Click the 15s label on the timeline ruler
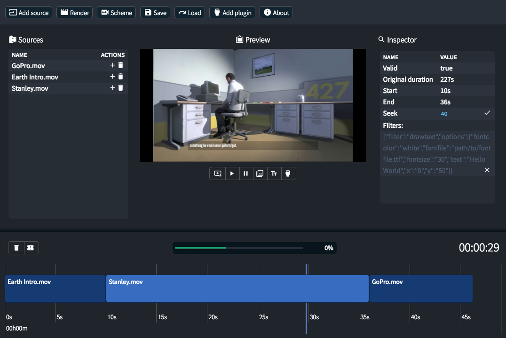Screen dimensions: 506x338 (x=162, y=317)
